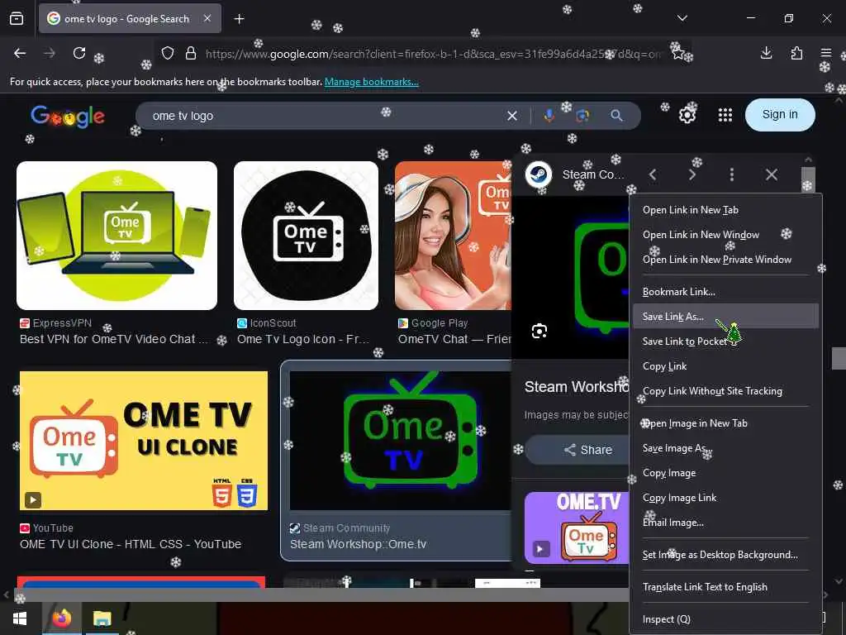Click the Firefox taskbar icon
The image size is (846, 635).
pyautogui.click(x=61, y=618)
